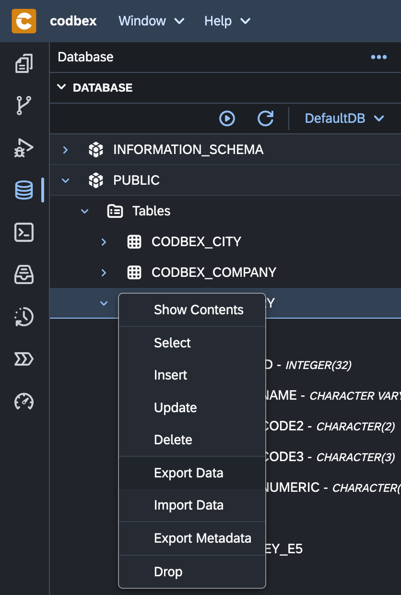This screenshot has height=595, width=401.
Task: Collapse the selected table row chevron
Action: (104, 303)
